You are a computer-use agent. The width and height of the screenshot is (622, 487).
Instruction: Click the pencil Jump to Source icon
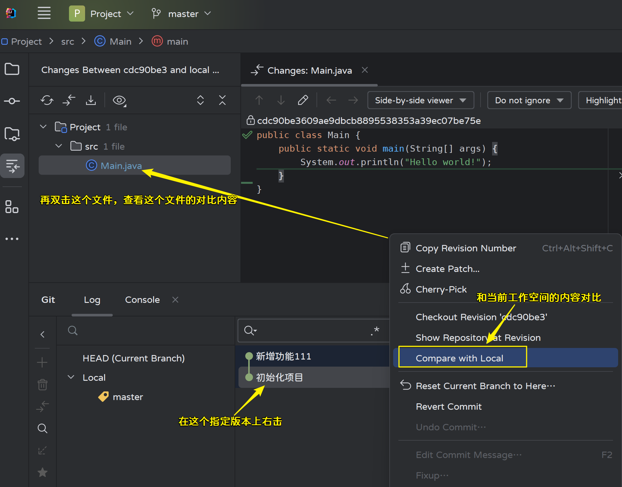coord(303,100)
